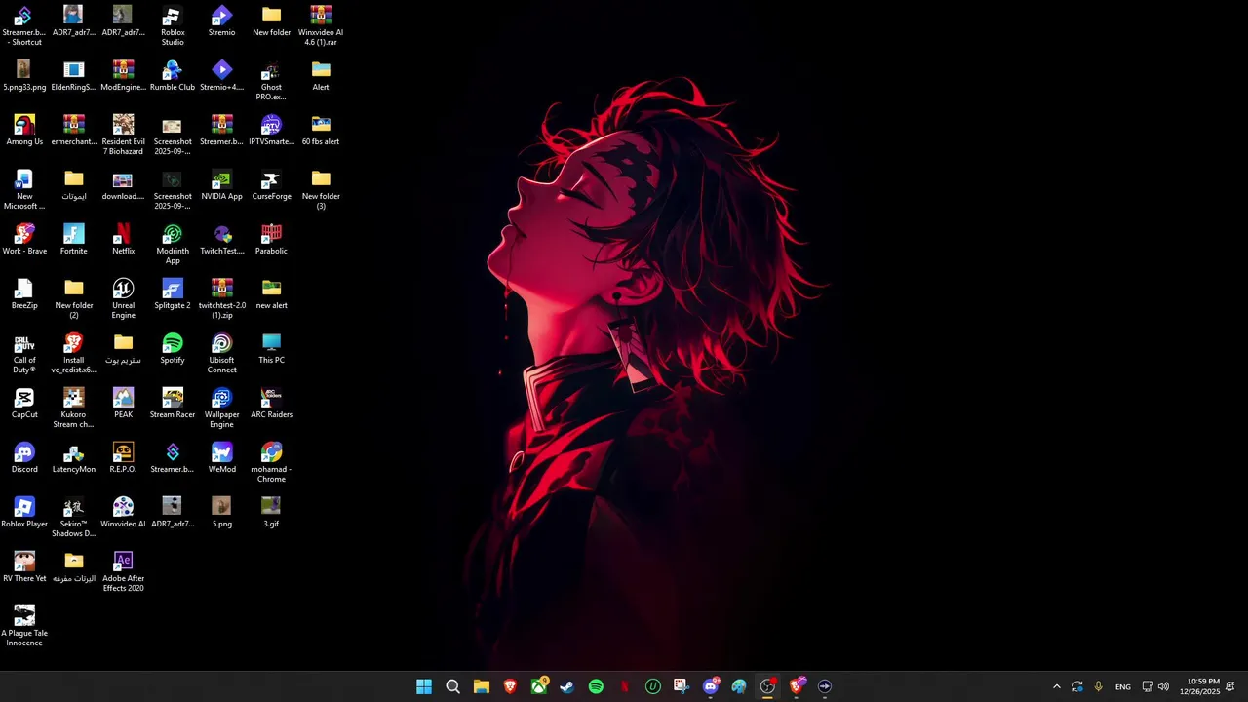Open the CapCut desktop shortcut

[24, 404]
